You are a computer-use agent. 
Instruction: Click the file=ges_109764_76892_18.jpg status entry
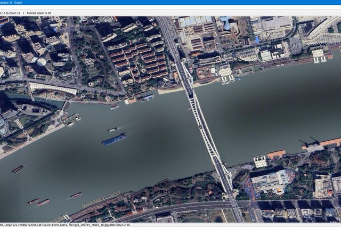click(89, 225)
